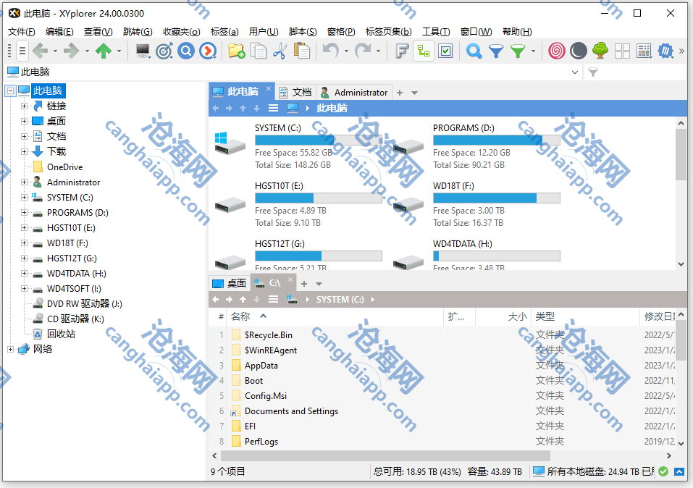Sort by the 名称 column header
The width and height of the screenshot is (693, 488).
[240, 316]
